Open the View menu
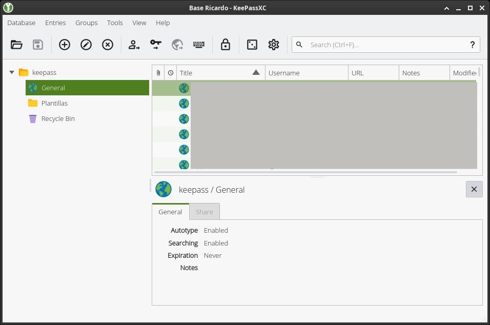The width and height of the screenshot is (490, 325). 139,23
